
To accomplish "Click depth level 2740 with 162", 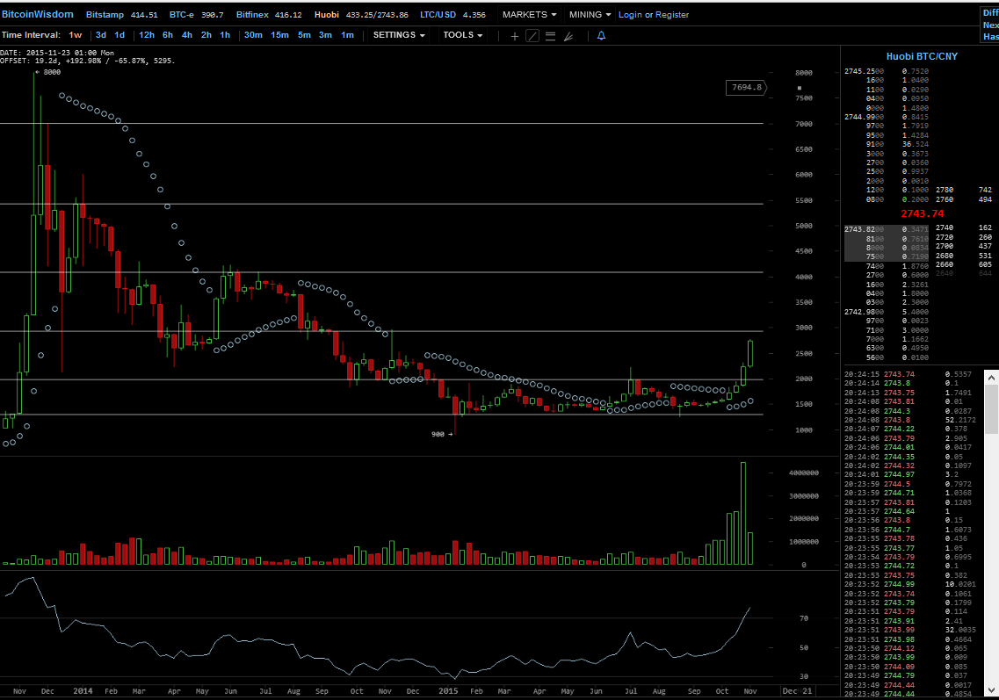I will coord(963,227).
